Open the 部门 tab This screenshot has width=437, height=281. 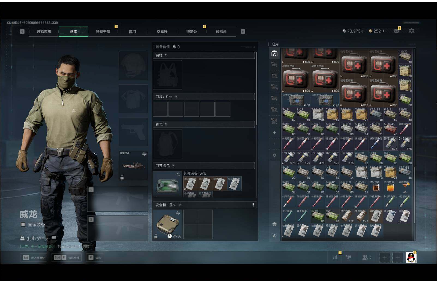(x=133, y=32)
